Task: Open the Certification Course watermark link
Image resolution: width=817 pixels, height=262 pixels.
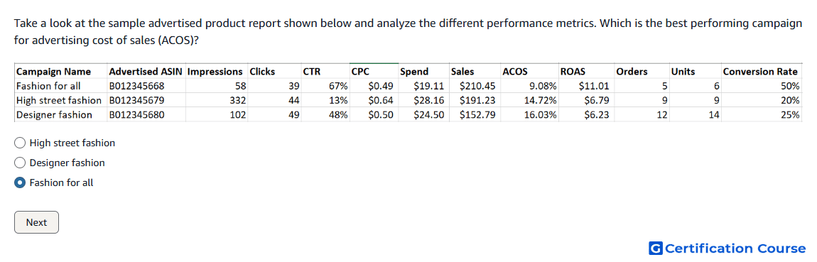Action: click(x=727, y=249)
